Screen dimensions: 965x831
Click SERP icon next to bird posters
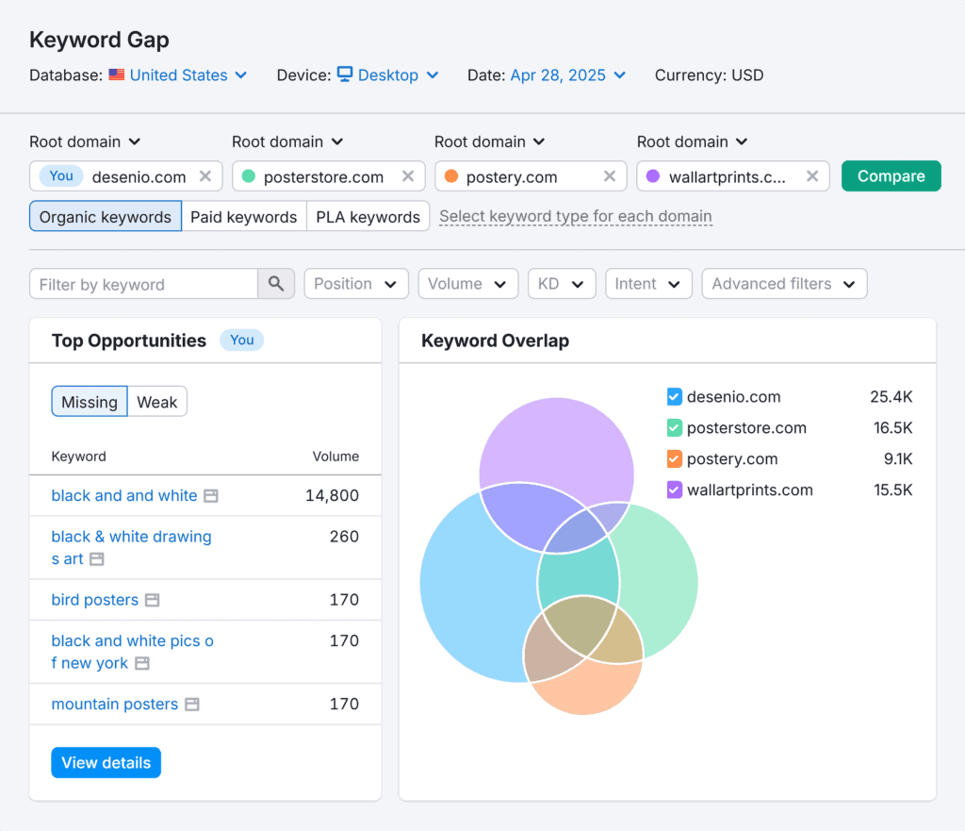pos(153,601)
